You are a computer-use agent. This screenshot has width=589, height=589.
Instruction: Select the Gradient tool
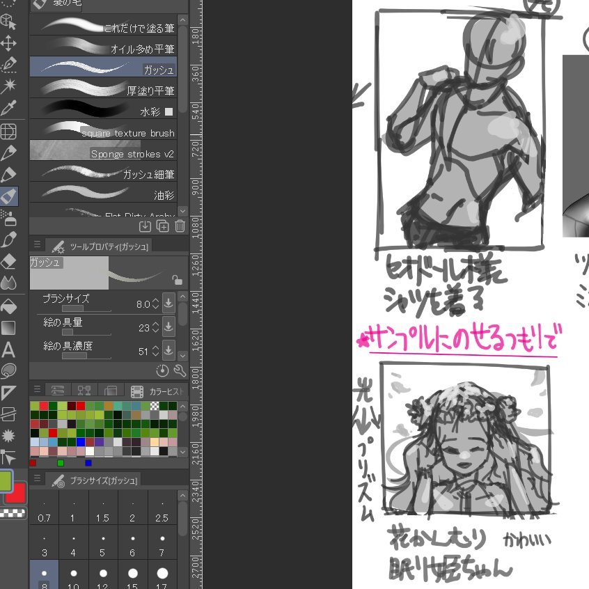(x=8, y=328)
